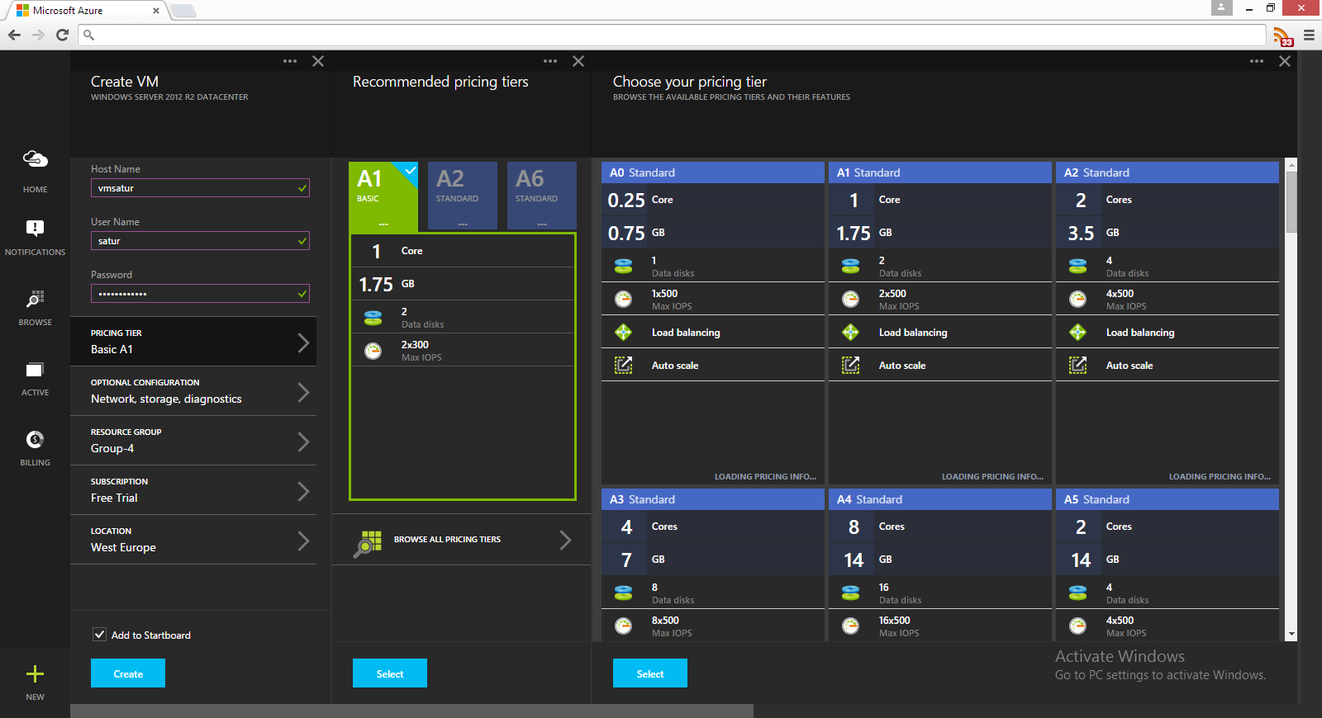Click the New plus icon
This screenshot has height=718, width=1322.
click(x=35, y=674)
